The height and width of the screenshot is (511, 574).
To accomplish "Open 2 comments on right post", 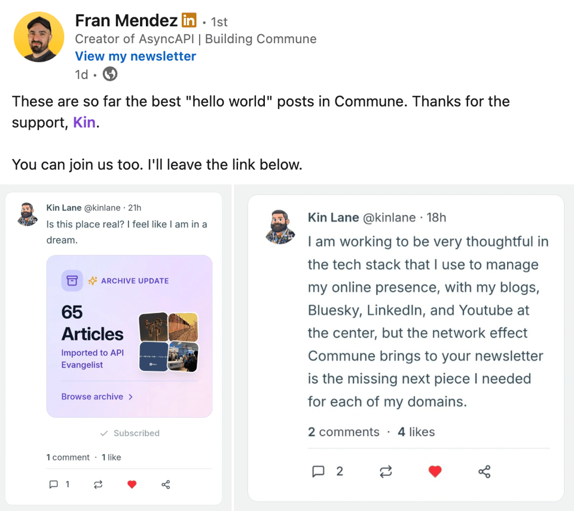I will click(343, 432).
